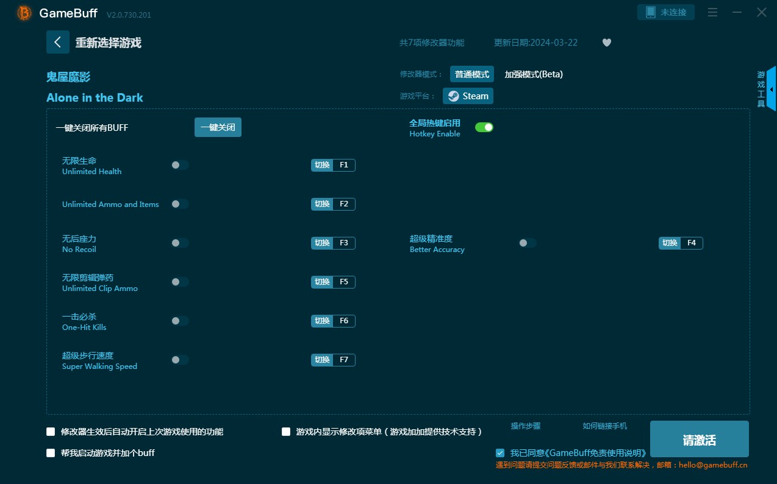777x484 pixels.
Task: Click F1 hotkey switch for Unlimited Health
Action: pos(333,165)
